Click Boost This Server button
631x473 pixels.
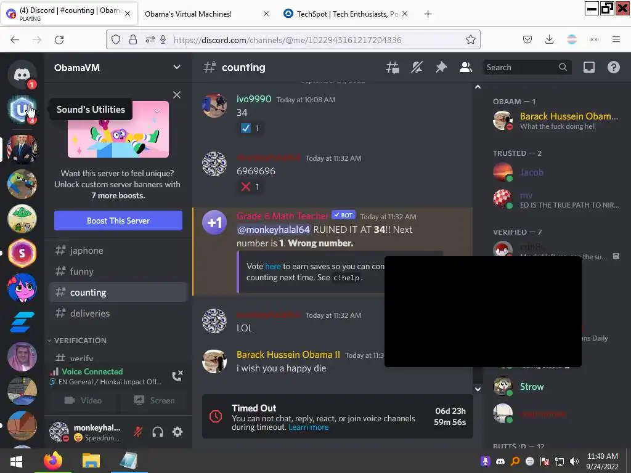click(x=118, y=221)
